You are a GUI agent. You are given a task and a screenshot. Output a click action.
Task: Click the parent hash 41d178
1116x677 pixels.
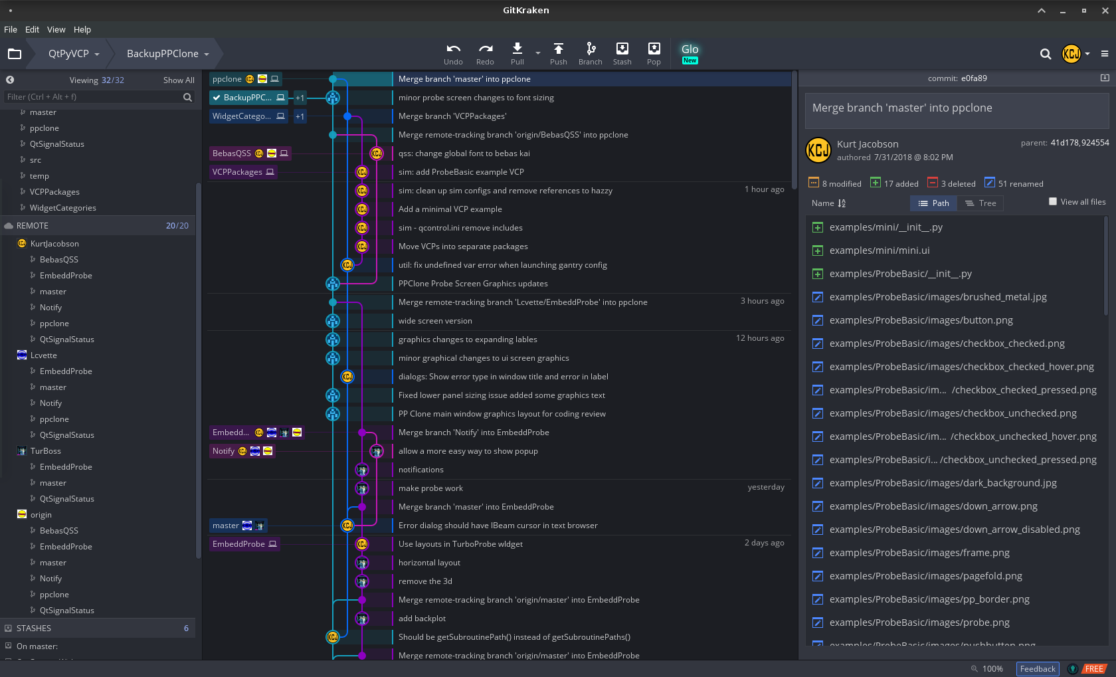pyautogui.click(x=1064, y=143)
